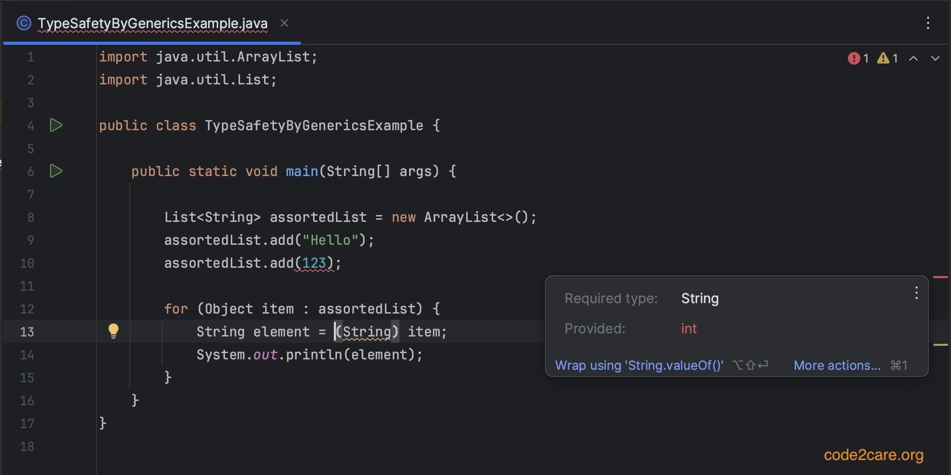This screenshot has height=475, width=951.
Task: Run the main method via its green play icon
Action: tap(56, 171)
